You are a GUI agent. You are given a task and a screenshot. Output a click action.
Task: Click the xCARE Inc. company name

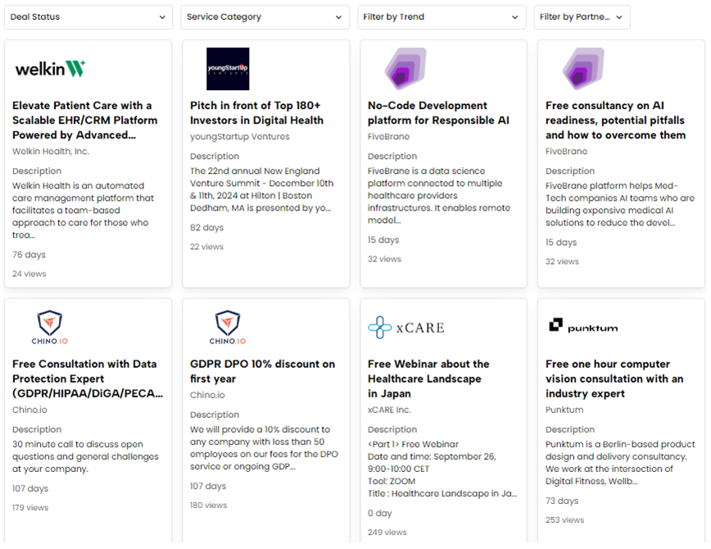(389, 410)
